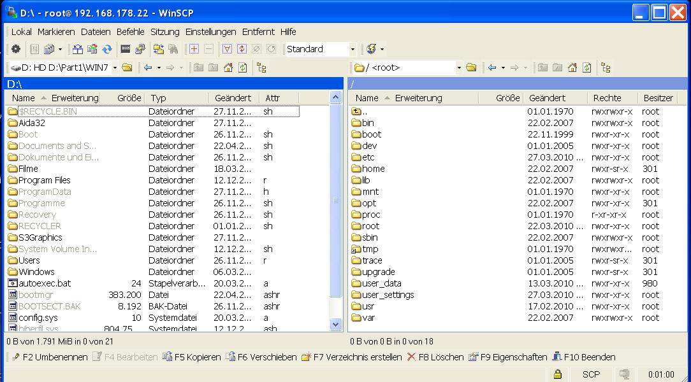Click F10 Beenden button
Image resolution: width=691 pixels, height=382 pixels.
[583, 357]
